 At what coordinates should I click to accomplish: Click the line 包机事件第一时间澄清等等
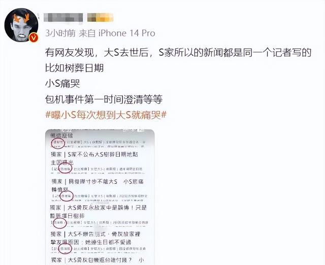tap(104, 100)
